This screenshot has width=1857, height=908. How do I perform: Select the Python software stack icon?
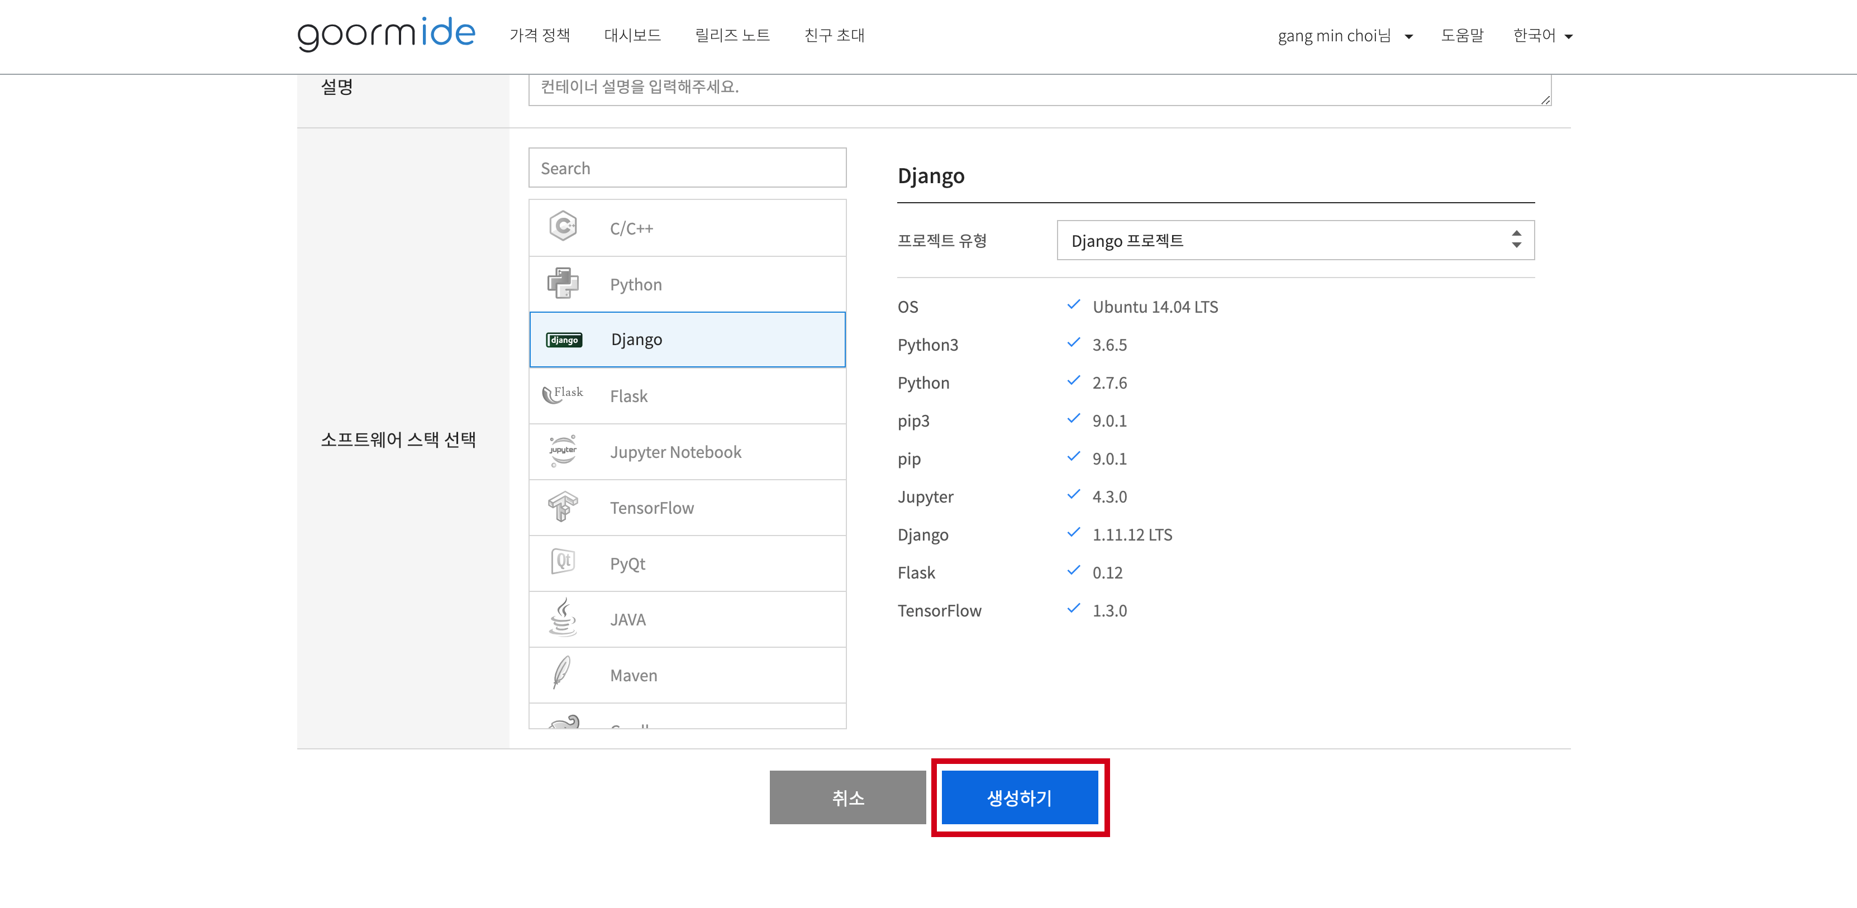tap(563, 283)
